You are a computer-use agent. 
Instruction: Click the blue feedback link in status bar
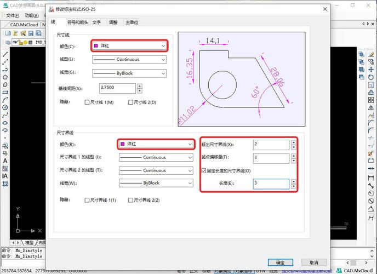click(307, 271)
